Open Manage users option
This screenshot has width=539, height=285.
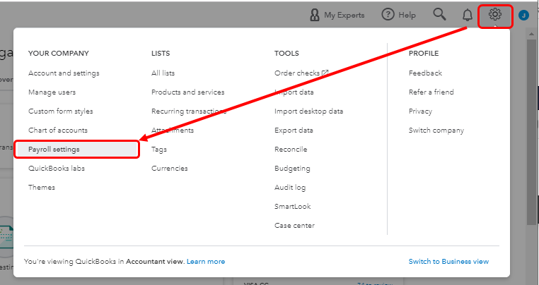[x=52, y=92]
